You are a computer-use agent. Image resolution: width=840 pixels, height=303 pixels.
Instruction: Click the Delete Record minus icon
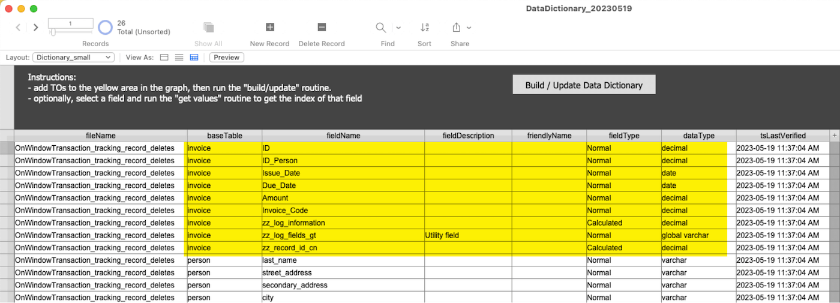point(322,27)
